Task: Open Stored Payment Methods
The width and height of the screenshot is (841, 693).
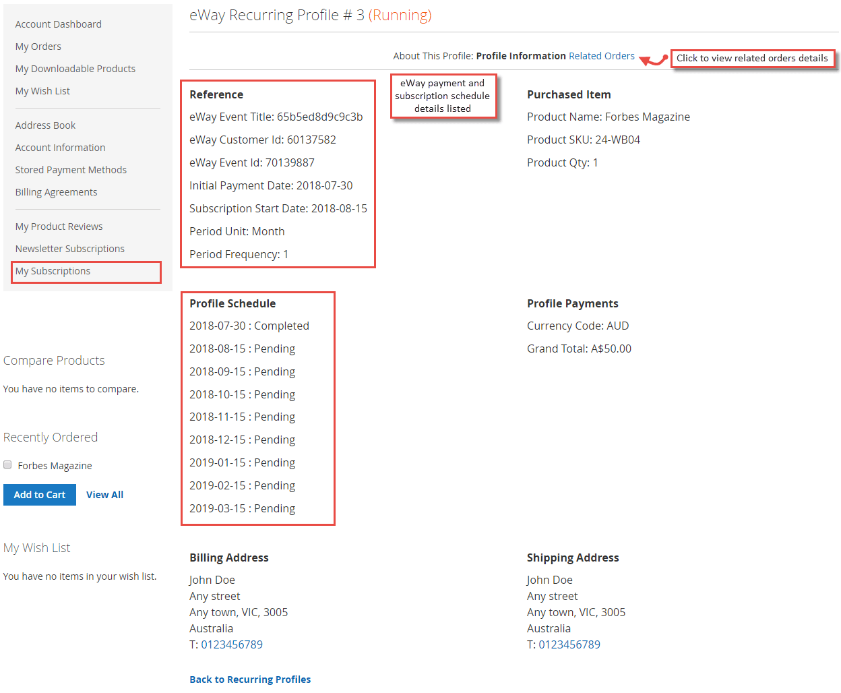Action: point(71,169)
